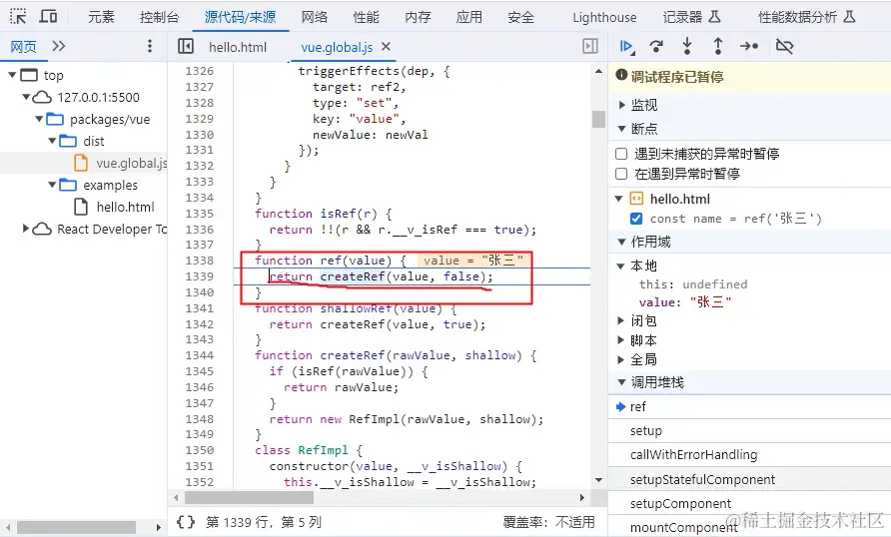This screenshot has width=891, height=537.
Task: Toggle the device toolbar icon
Action: click(48, 16)
